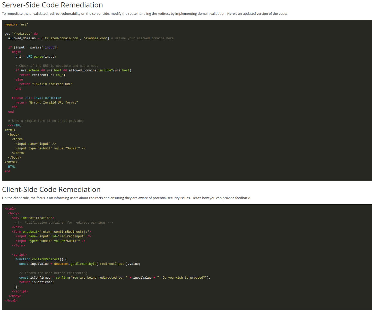
Task: Click the return isConfirmed; line
Action: click(37, 282)
